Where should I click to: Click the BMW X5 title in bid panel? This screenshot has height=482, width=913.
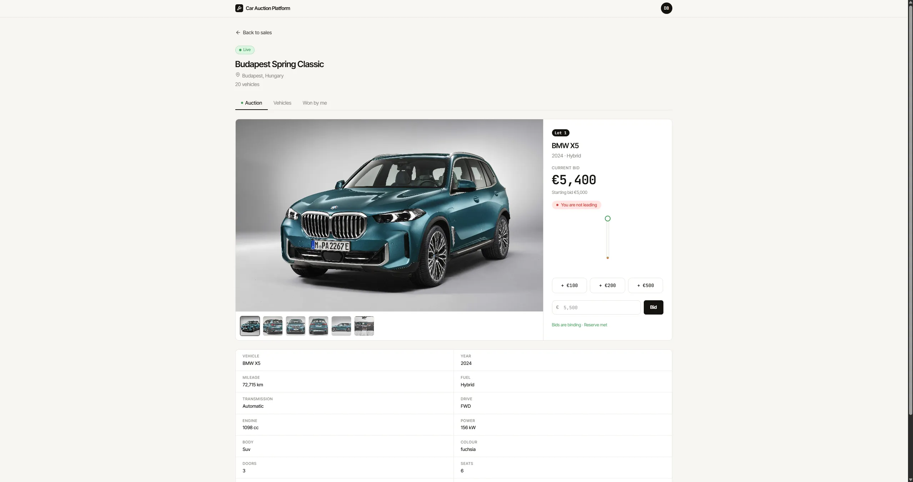(x=565, y=146)
